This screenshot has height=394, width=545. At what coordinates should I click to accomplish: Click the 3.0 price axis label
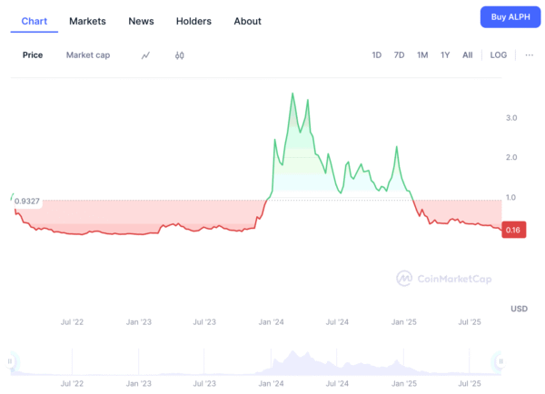coord(511,118)
